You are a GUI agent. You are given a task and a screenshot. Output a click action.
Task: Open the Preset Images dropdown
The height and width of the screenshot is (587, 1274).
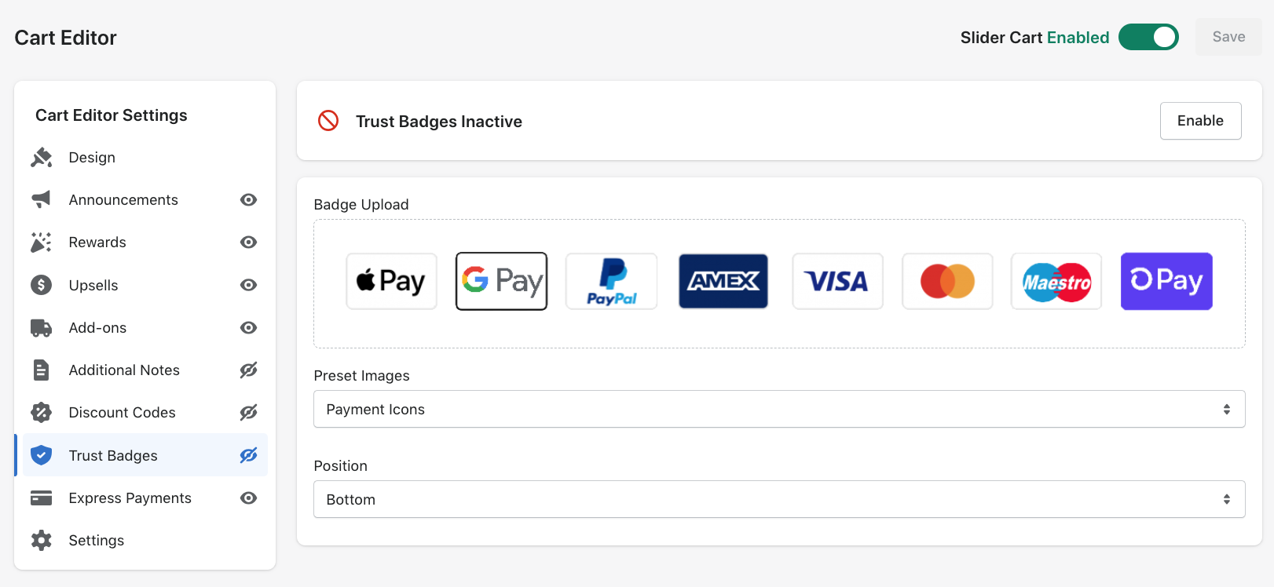pos(779,409)
